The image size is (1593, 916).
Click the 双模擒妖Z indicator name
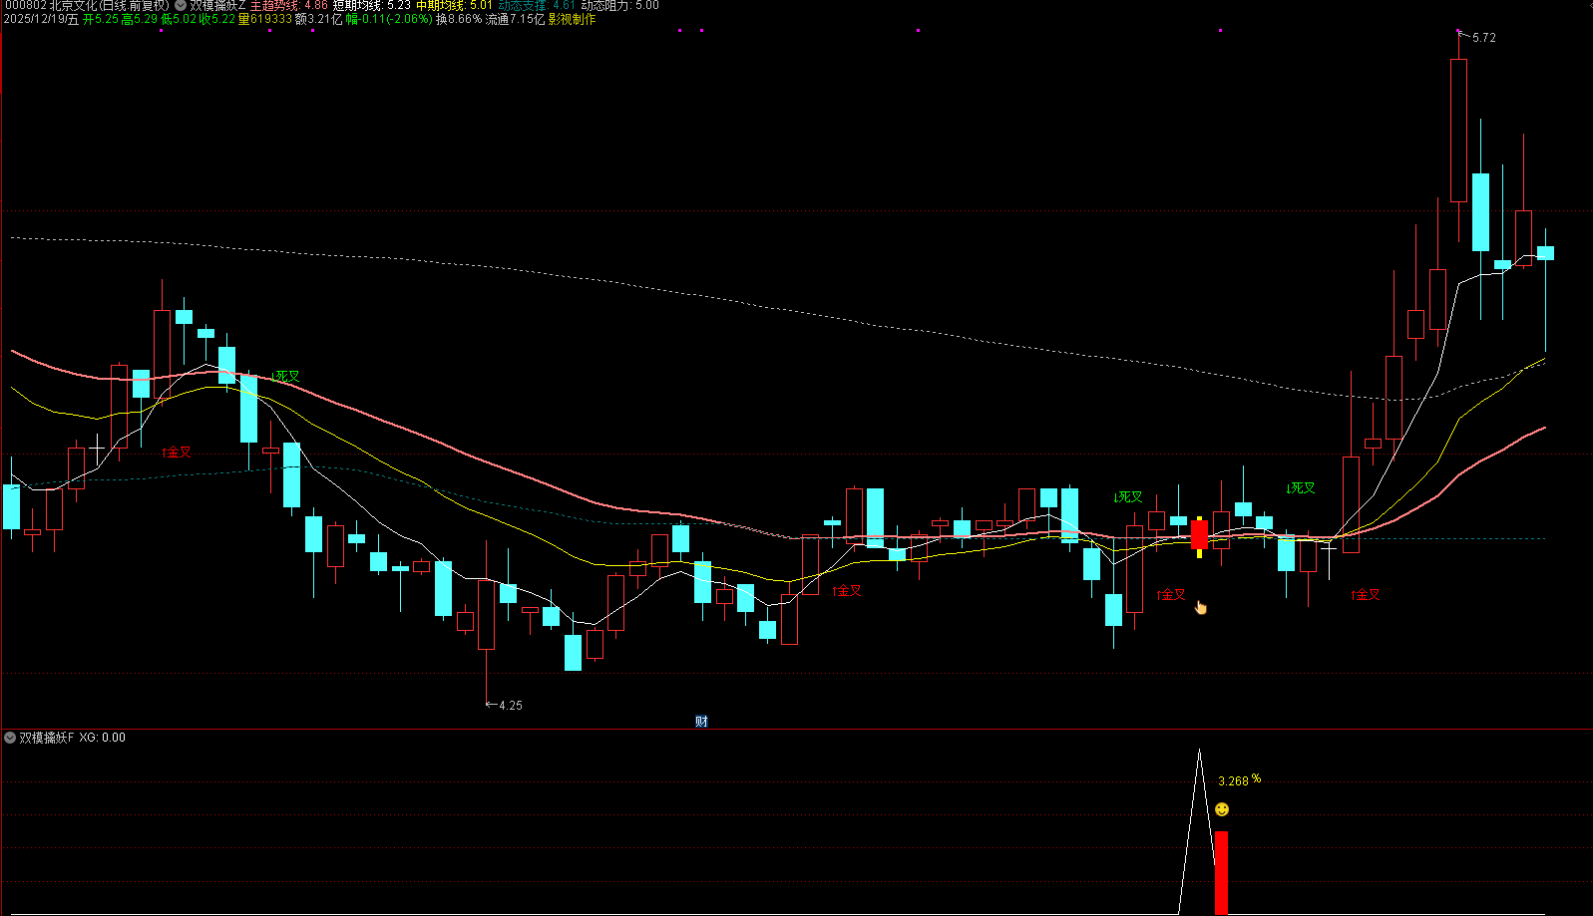pos(217,5)
